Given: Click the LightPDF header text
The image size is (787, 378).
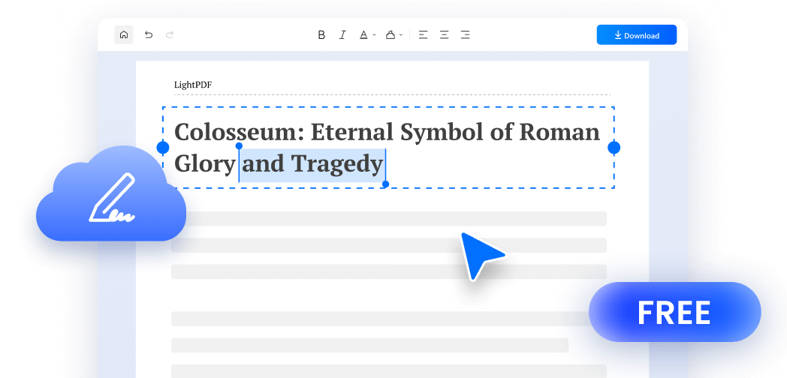Looking at the screenshot, I should (193, 85).
